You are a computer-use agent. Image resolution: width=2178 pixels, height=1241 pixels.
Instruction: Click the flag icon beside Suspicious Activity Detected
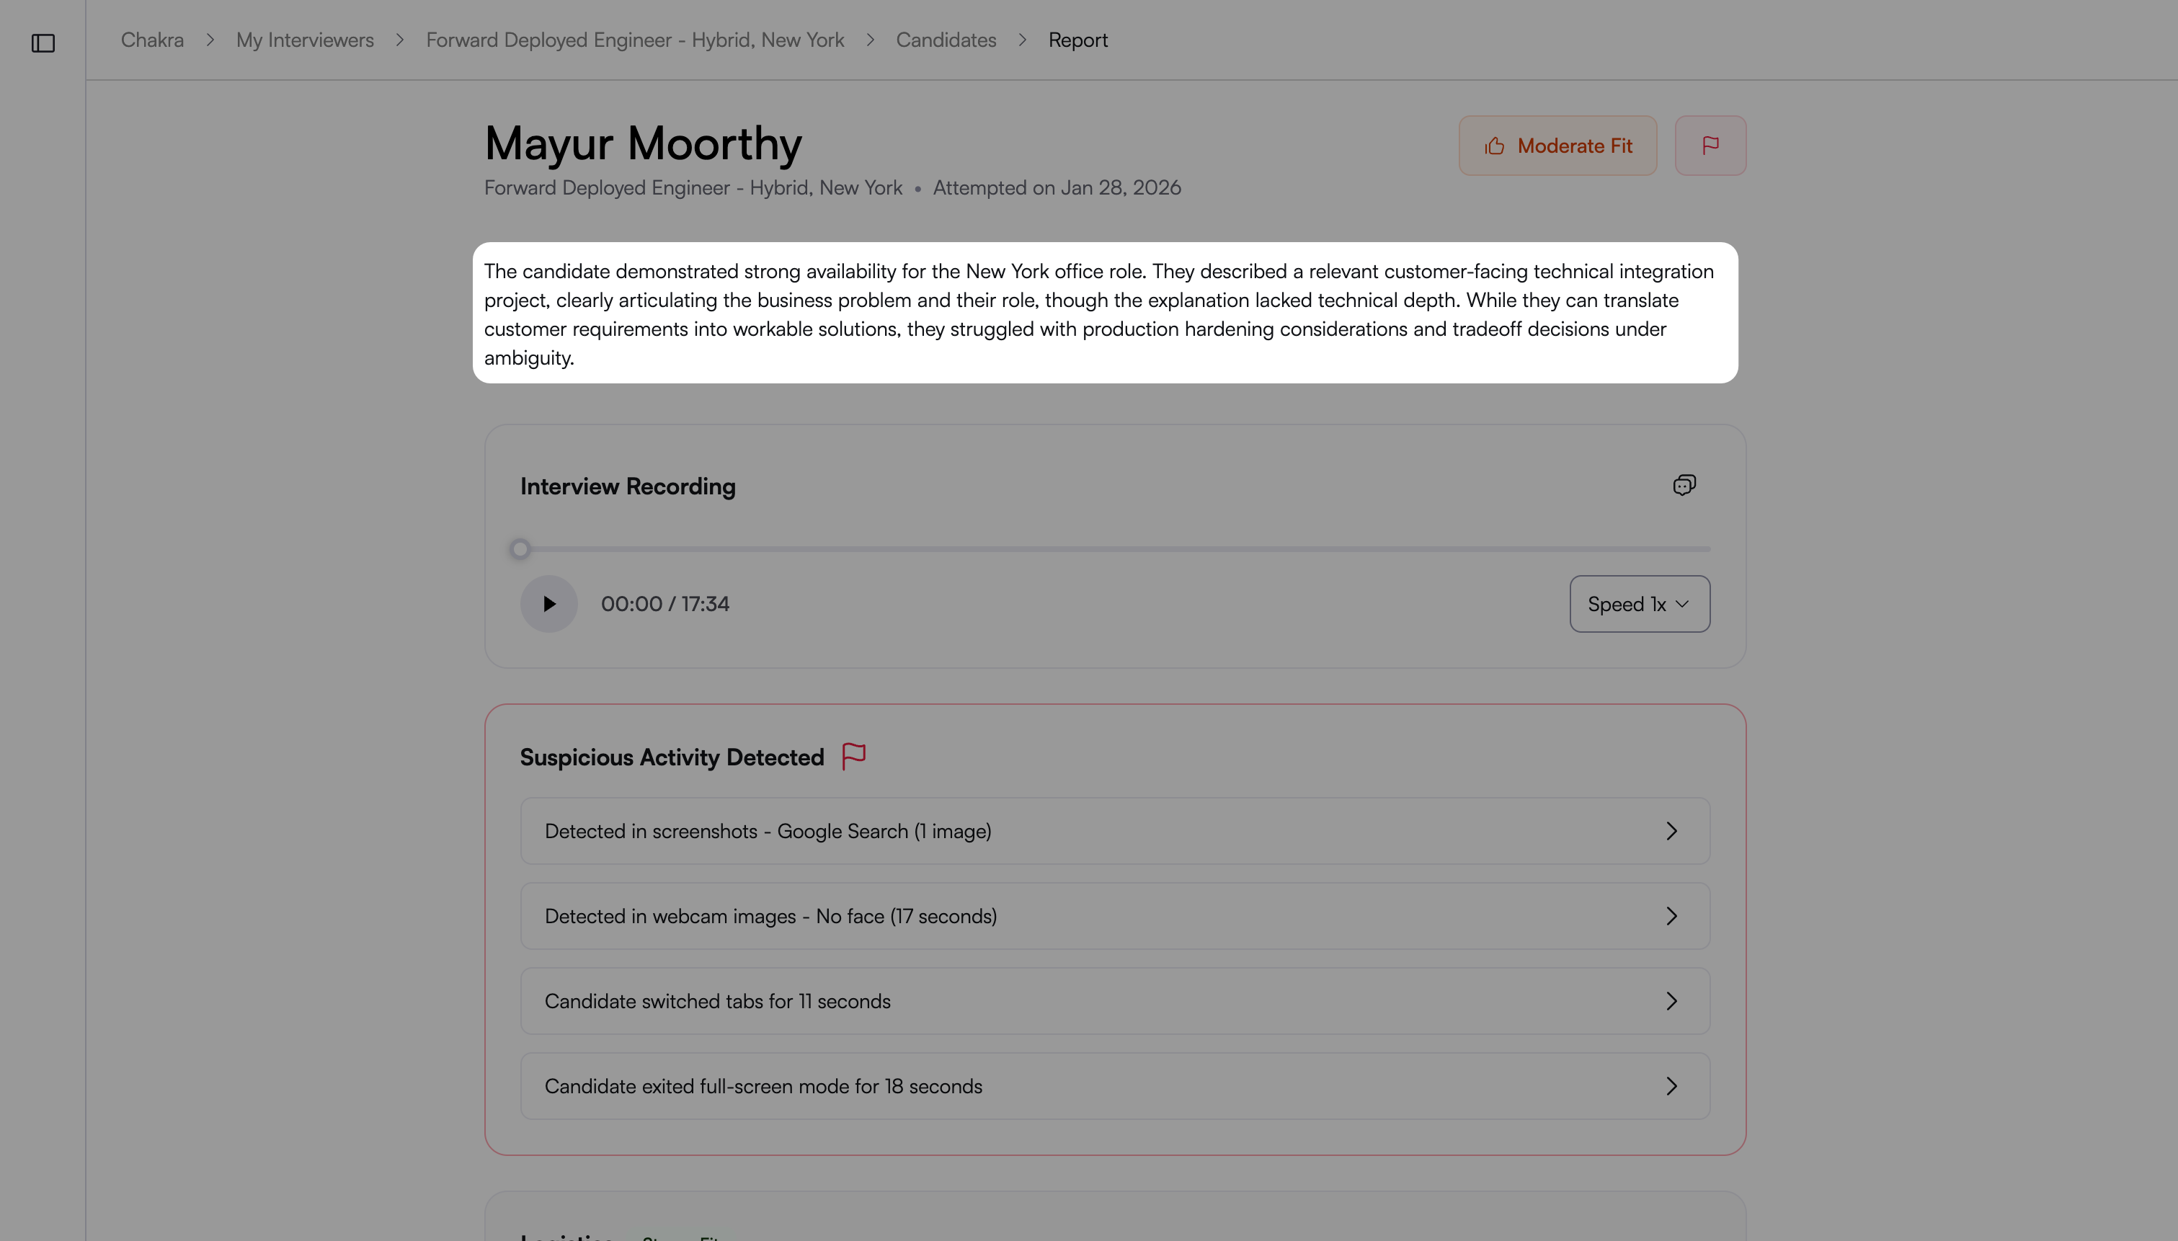click(x=853, y=756)
